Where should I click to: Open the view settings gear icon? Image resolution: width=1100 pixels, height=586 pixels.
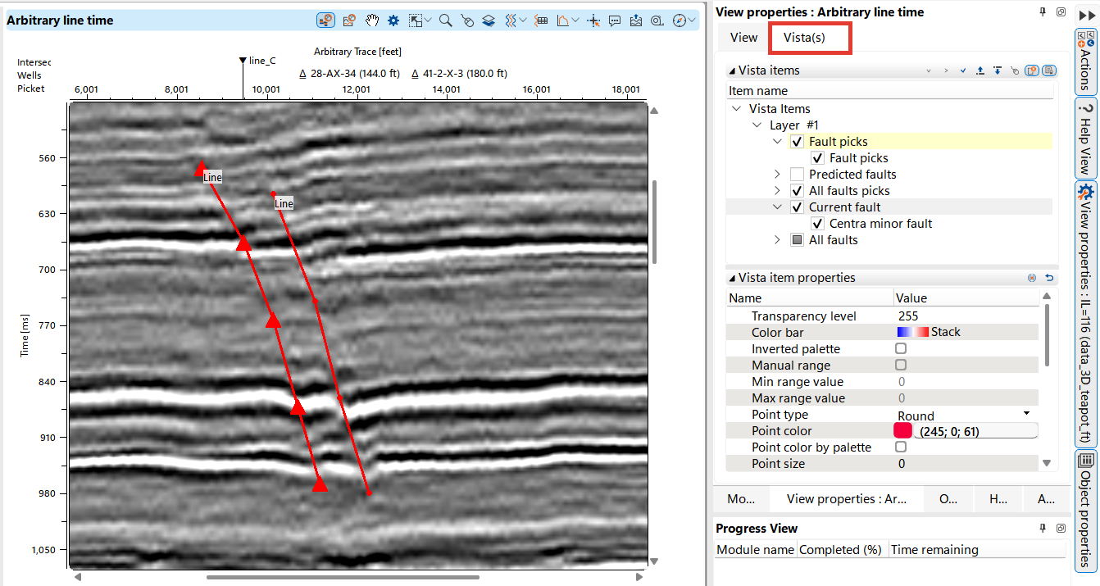point(393,20)
